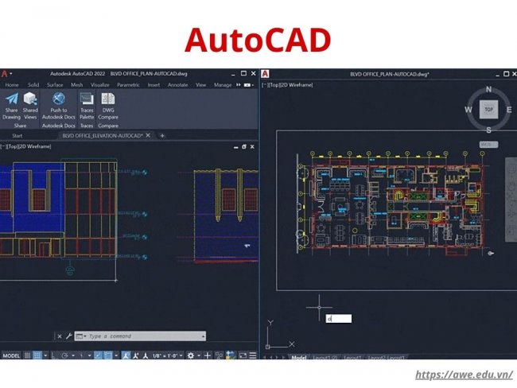The image size is (517, 388).
Task: Click the dynamic input box near crosshair
Action: point(339,319)
